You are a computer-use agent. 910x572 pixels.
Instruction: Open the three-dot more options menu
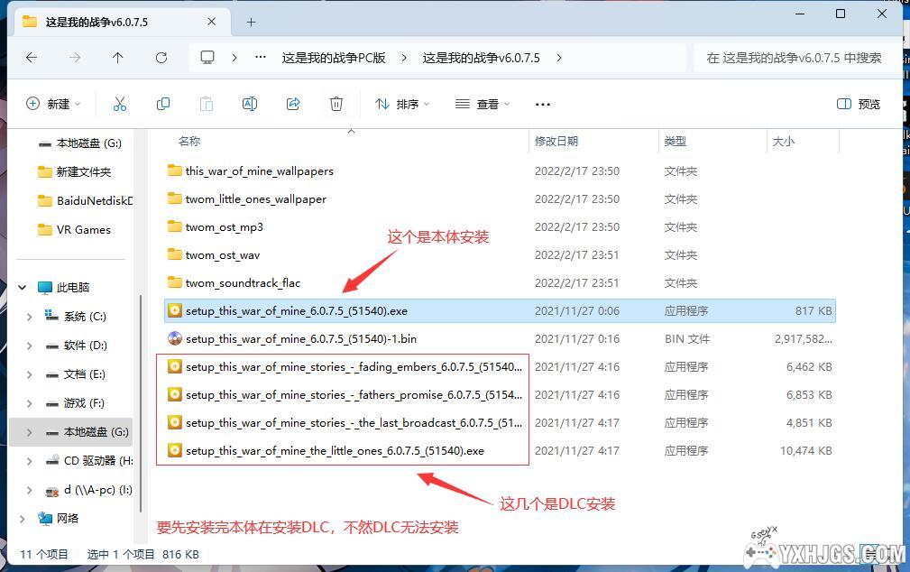click(542, 104)
